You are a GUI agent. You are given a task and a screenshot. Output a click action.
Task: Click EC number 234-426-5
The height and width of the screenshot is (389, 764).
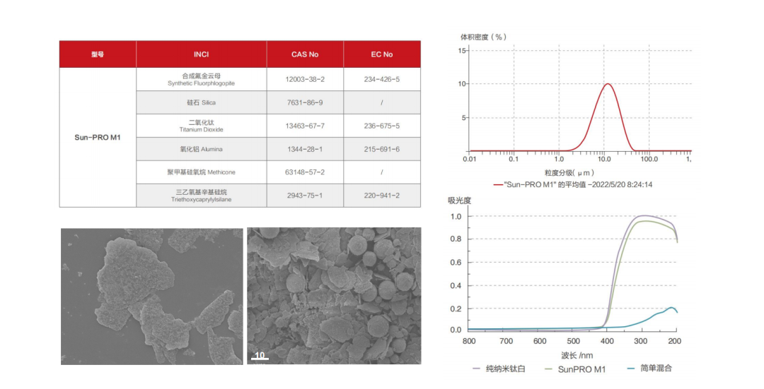pos(382,79)
